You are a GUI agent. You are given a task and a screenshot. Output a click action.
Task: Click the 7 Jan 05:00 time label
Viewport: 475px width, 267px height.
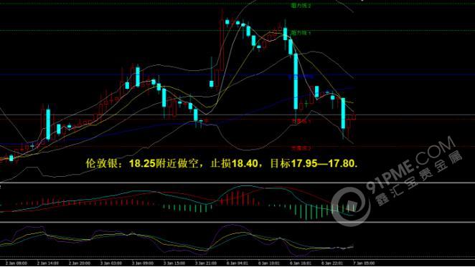click(364, 263)
